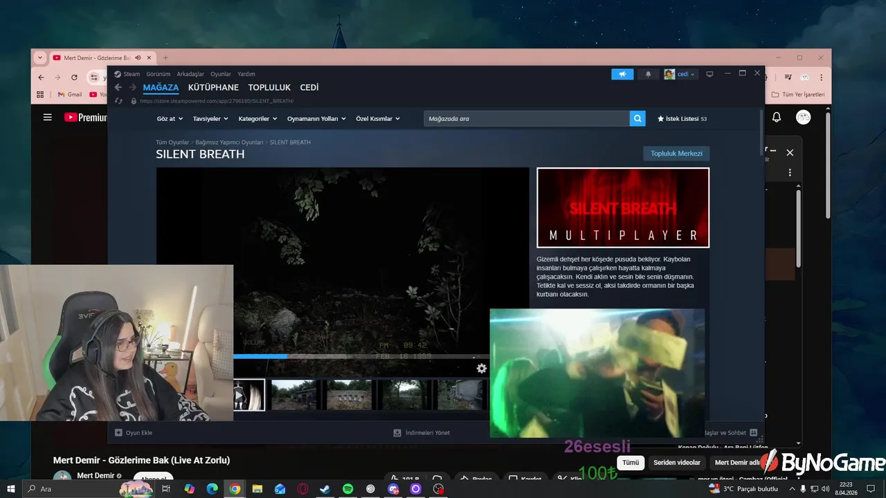Select the first trailer video thumbnail

click(248, 395)
